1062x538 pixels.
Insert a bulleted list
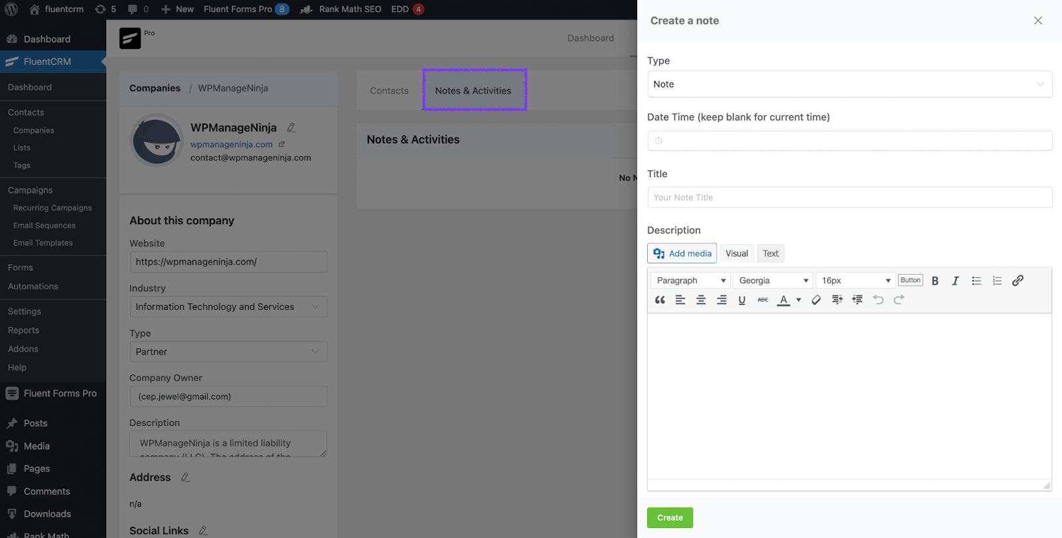pos(976,281)
